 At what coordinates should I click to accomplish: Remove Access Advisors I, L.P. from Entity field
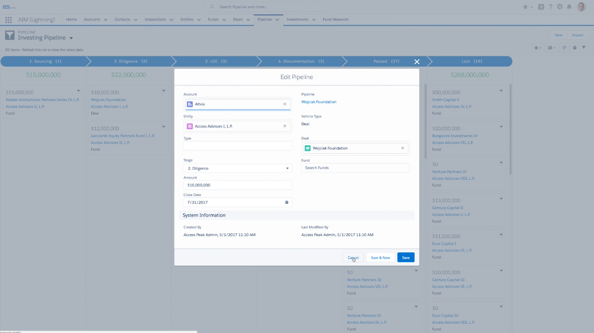[x=285, y=126]
